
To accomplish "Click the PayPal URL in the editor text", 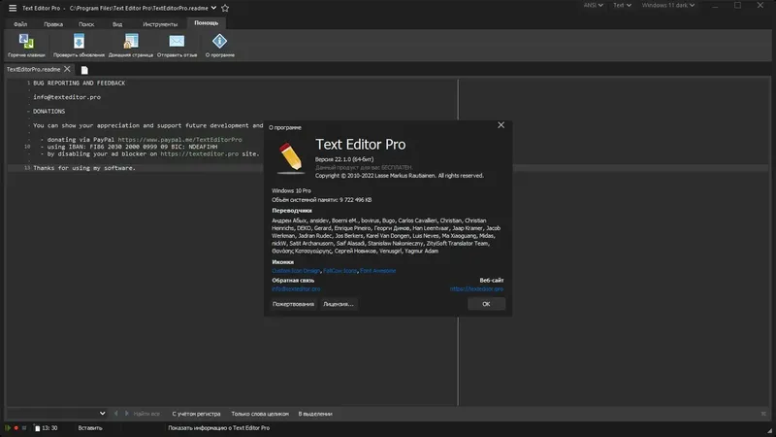I will [180, 140].
